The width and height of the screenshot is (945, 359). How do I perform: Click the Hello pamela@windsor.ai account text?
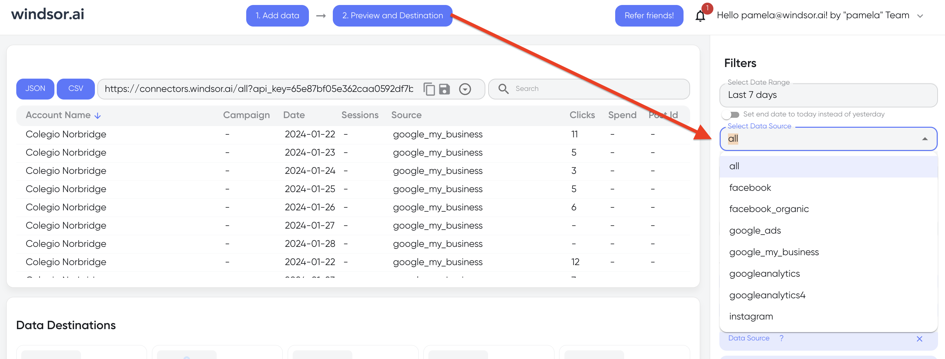pos(813,15)
